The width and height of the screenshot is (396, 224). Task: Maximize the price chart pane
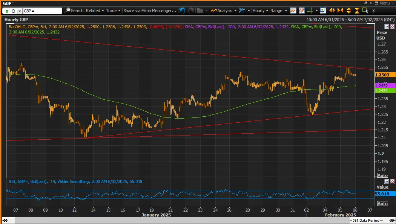click(x=387, y=26)
